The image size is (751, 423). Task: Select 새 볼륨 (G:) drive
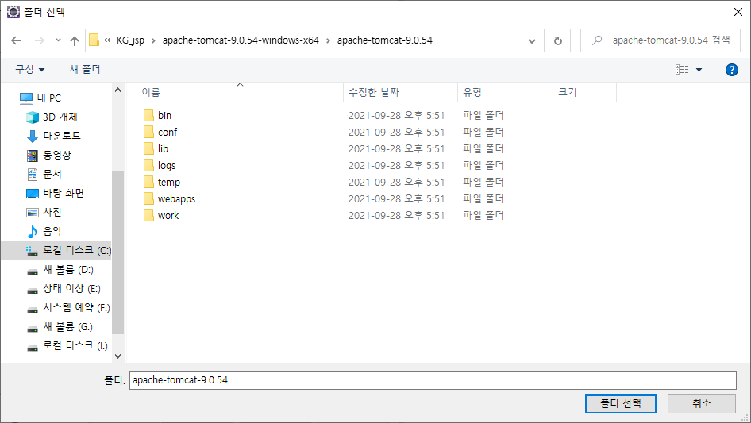coord(67,327)
